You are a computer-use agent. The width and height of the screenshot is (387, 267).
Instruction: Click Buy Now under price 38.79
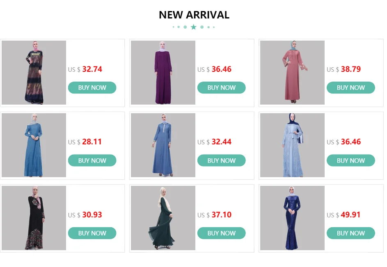351,88
